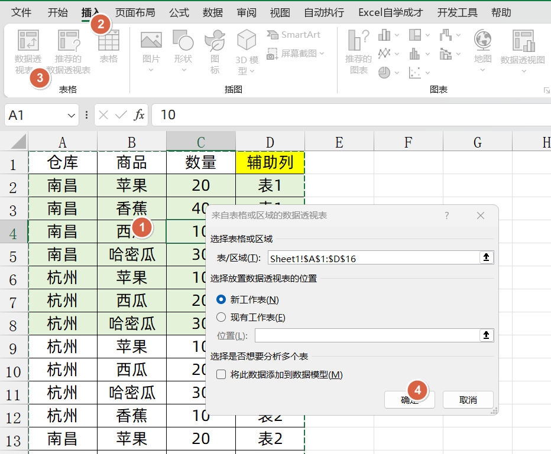Insert a pie or doughnut chart
The image size is (551, 454).
coord(384,73)
